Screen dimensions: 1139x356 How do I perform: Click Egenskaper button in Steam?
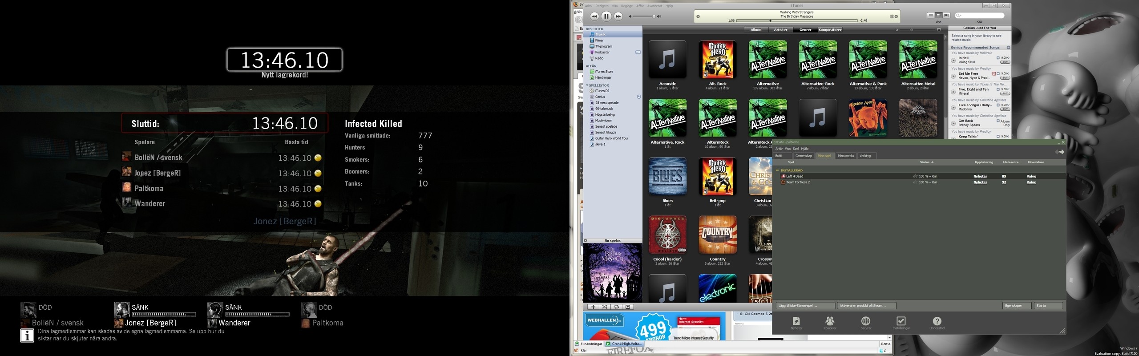[1017, 306]
